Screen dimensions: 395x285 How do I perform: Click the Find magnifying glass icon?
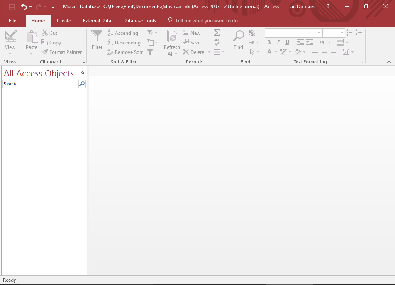[238, 36]
